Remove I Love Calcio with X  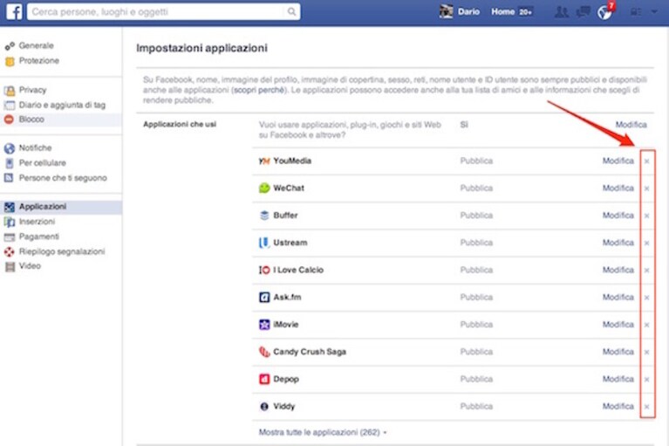647,271
